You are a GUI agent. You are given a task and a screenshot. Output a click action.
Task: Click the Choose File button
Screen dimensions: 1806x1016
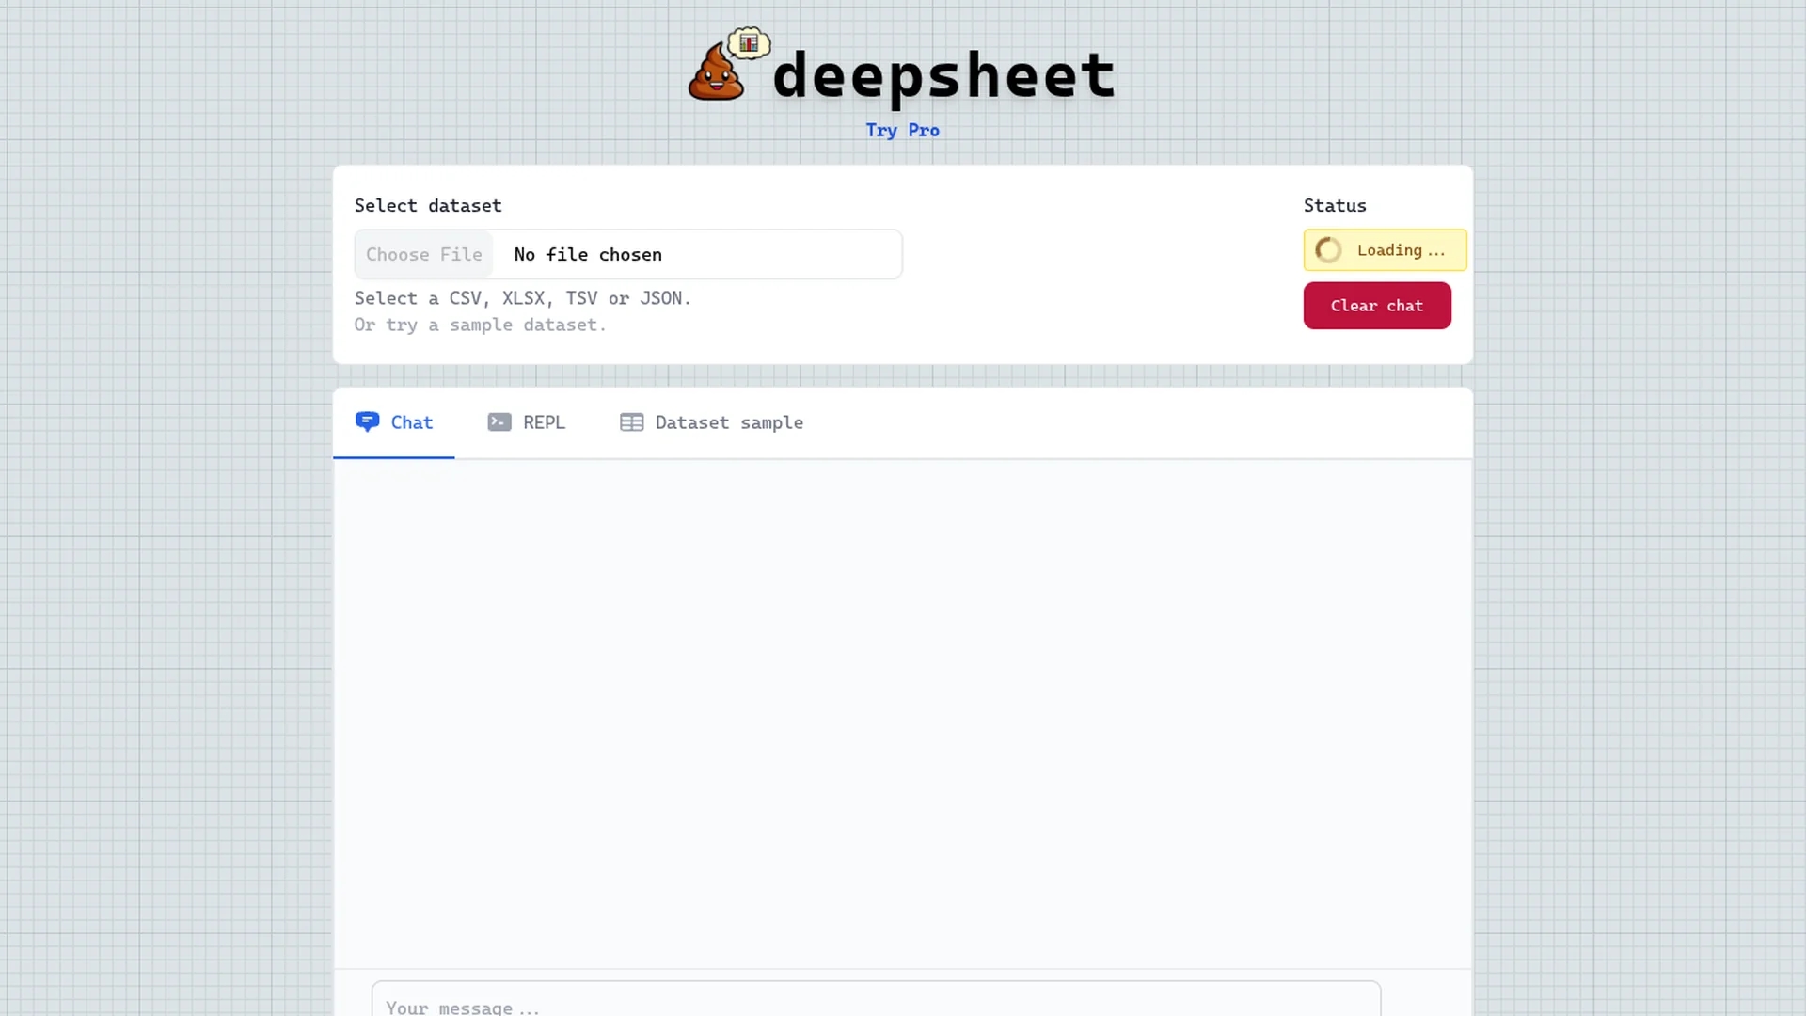click(x=424, y=254)
